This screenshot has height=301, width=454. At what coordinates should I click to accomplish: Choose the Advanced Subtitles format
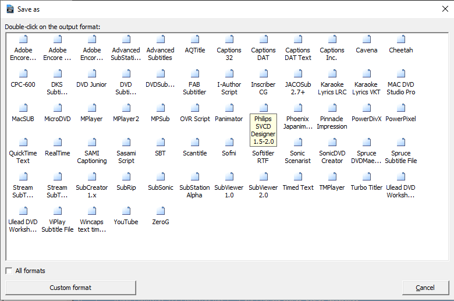point(161,48)
